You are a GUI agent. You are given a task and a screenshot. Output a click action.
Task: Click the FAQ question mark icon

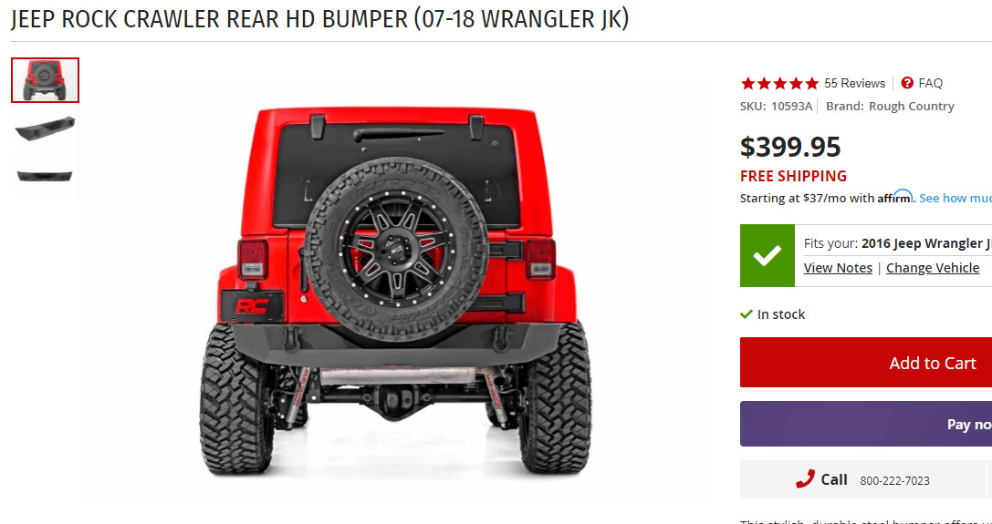907,83
